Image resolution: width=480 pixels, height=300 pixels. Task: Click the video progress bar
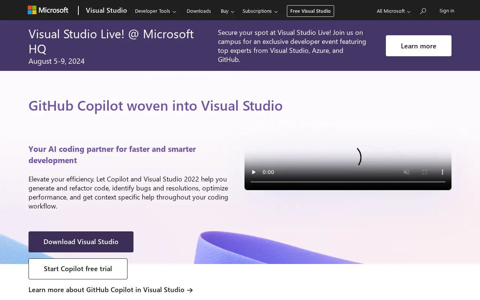pyautogui.click(x=348, y=182)
